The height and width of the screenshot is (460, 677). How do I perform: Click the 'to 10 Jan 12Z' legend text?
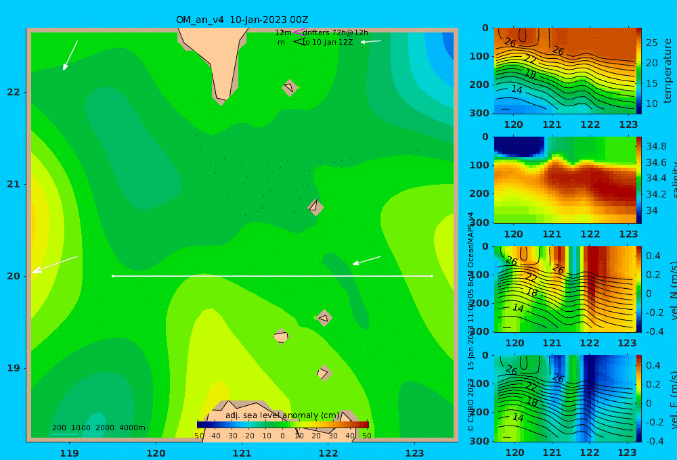[327, 42]
